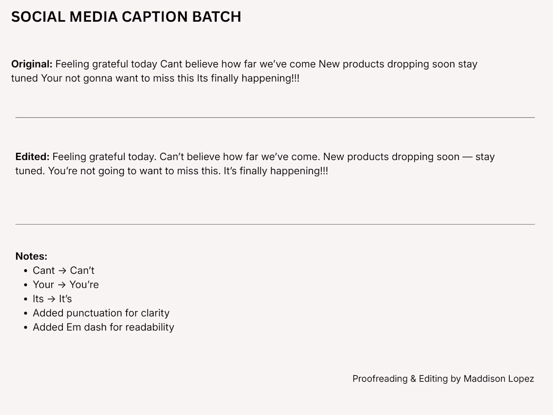
Task: Click the arrow in the Cant note
Action: [62, 271]
